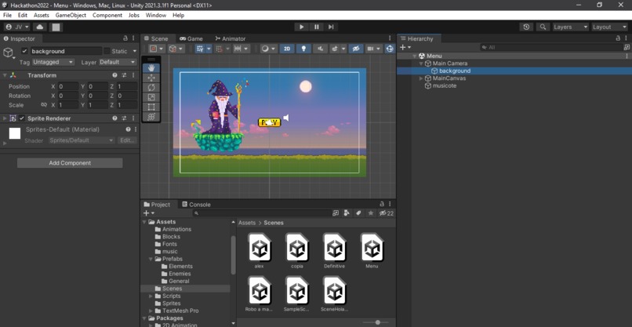Screen dimensions: 632x327
Task: Click the Step frame button
Action: (331, 27)
